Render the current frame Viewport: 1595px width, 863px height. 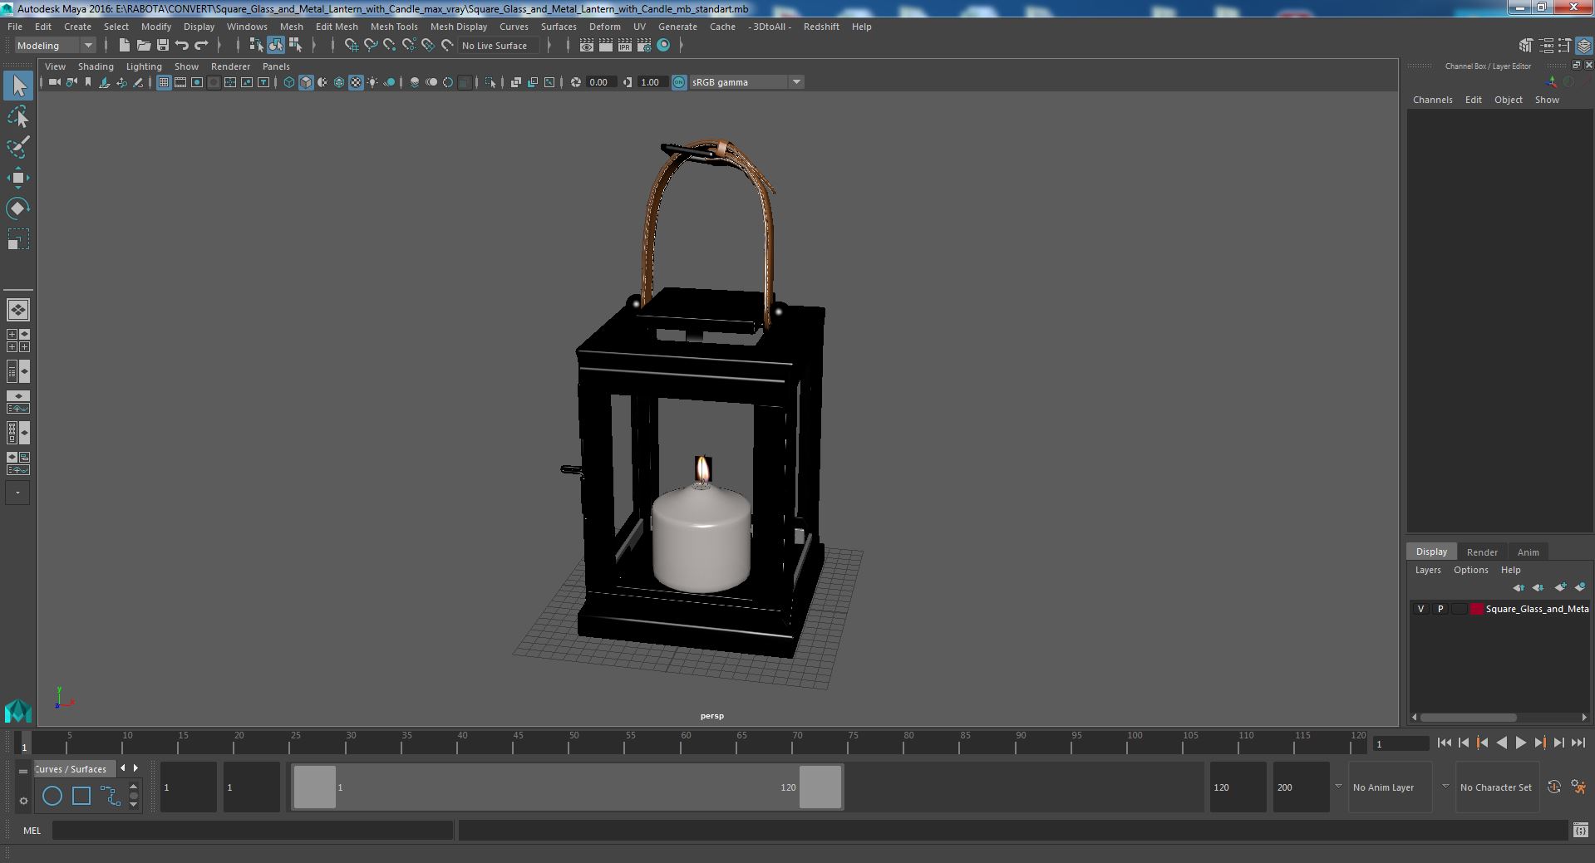click(x=606, y=46)
